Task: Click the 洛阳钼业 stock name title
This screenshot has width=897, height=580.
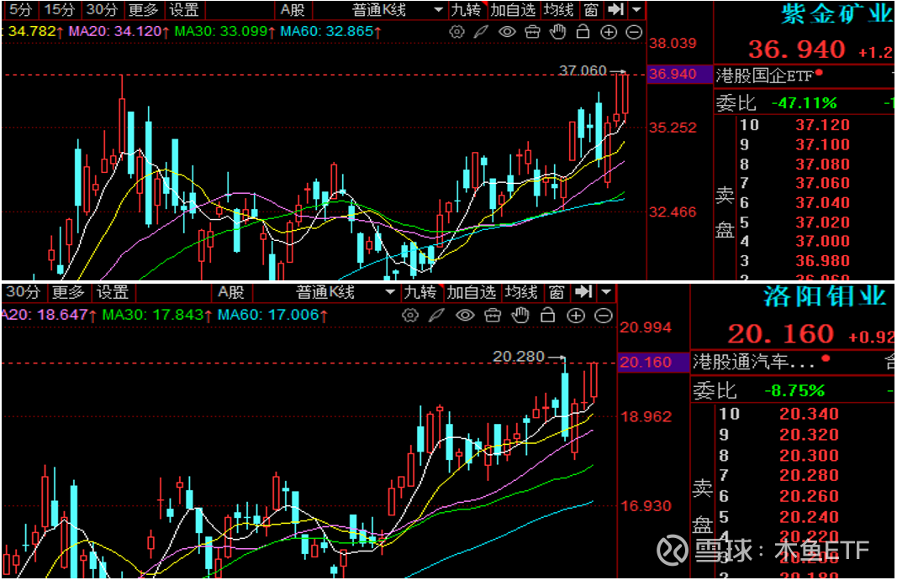Action: tap(825, 296)
